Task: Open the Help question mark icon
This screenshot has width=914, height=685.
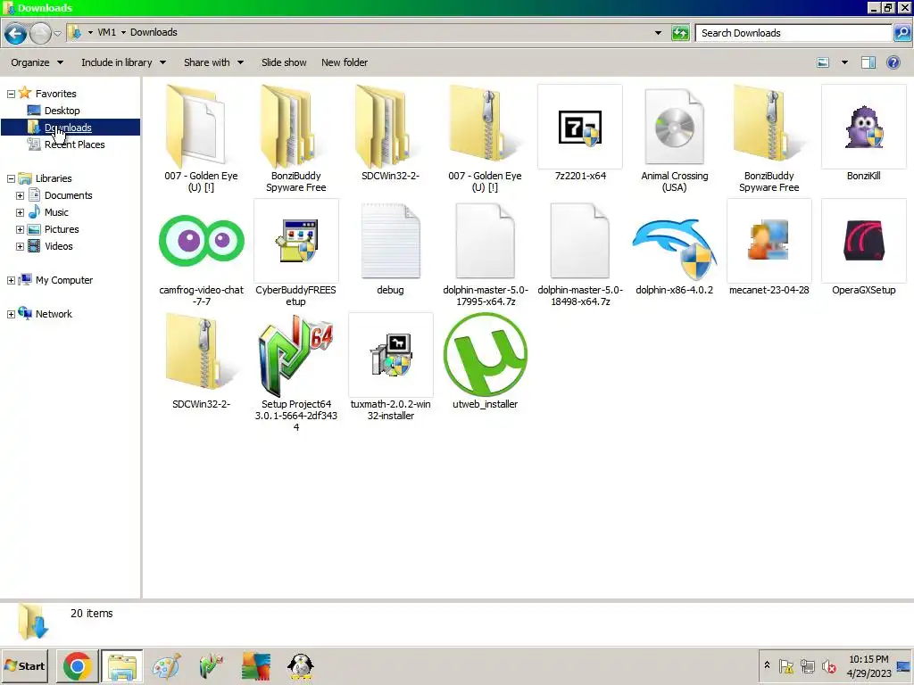Action: pos(893,62)
